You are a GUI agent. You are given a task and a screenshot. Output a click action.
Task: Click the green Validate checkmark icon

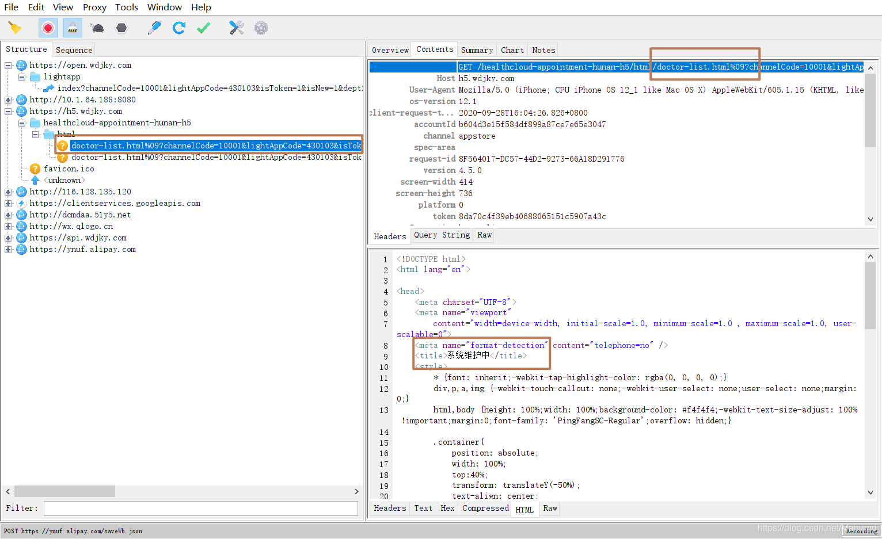pos(204,28)
